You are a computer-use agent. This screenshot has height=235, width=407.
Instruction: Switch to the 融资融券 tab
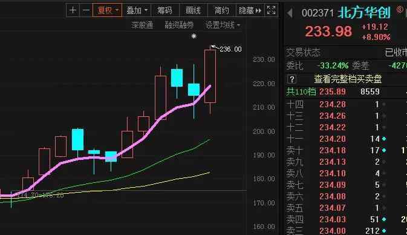pyautogui.click(x=180, y=25)
